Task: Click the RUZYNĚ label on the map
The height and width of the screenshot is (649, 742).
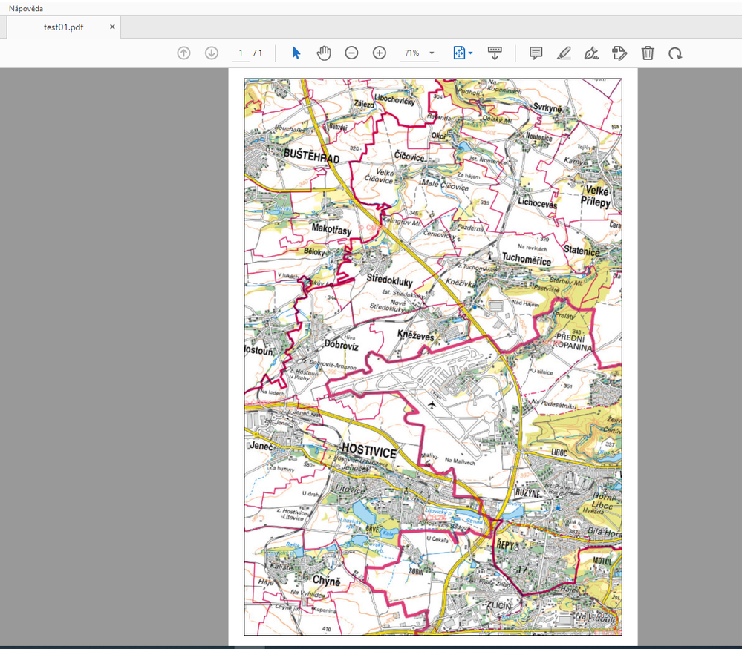Action: 527,493
